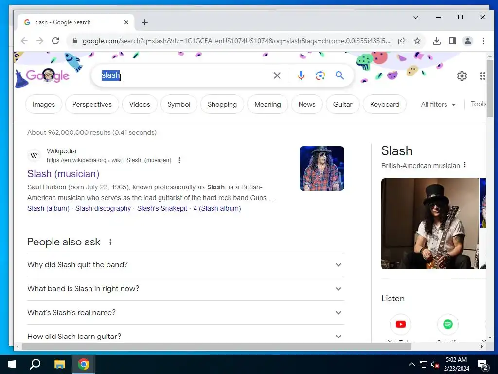
Task: Toggle Chrome side panel
Action: point(452,41)
